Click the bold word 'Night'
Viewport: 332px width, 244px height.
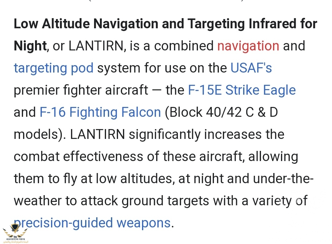coord(30,46)
